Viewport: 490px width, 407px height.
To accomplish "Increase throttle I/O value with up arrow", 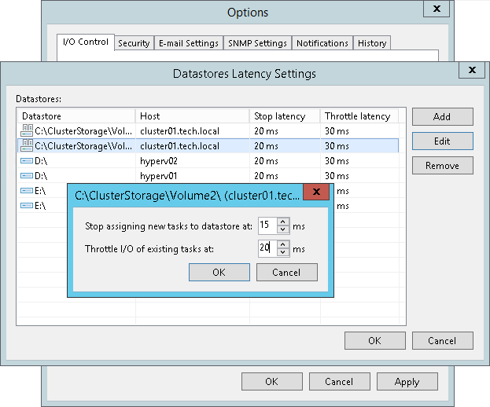I will tap(283, 244).
